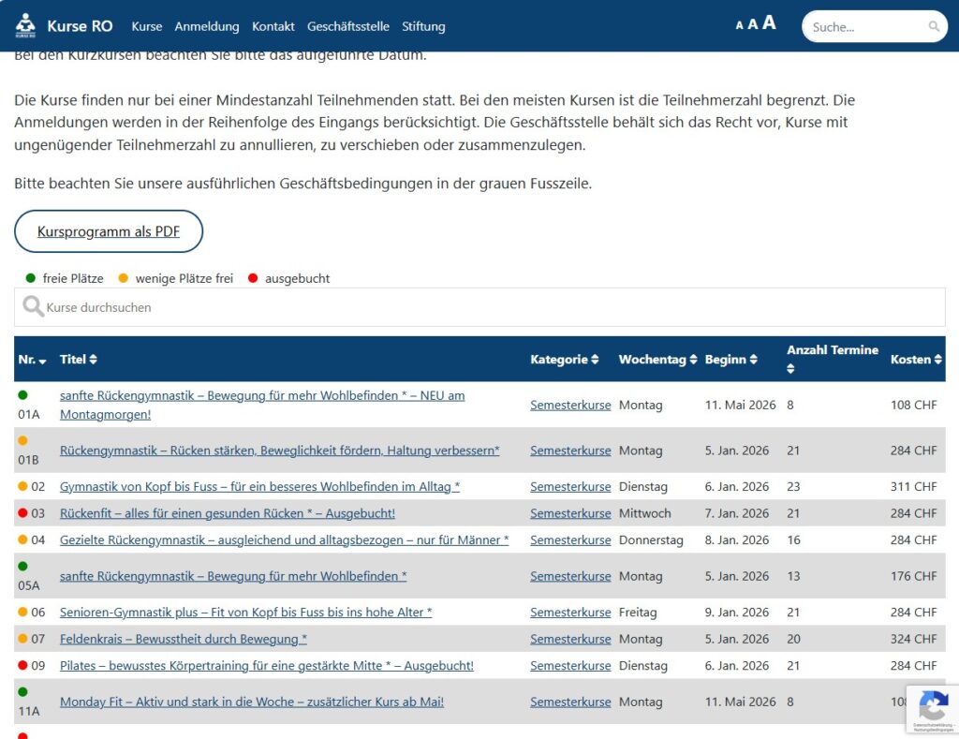Select the medium font size A
The width and height of the screenshot is (959, 739).
[752, 25]
